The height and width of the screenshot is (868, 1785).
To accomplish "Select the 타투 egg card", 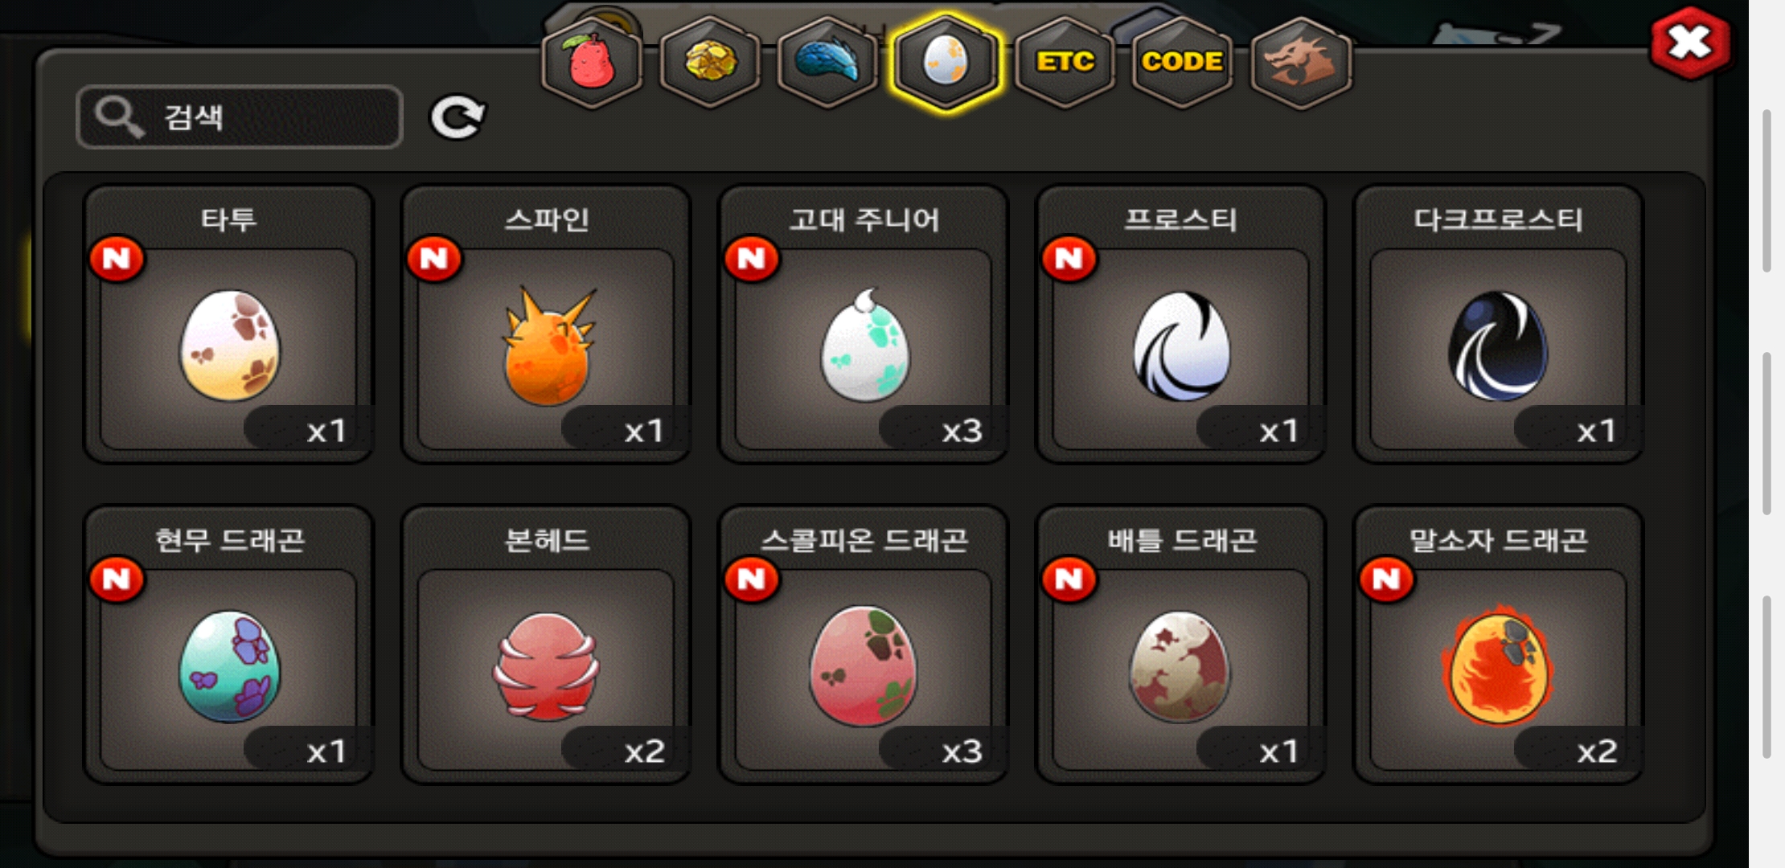I will [229, 325].
